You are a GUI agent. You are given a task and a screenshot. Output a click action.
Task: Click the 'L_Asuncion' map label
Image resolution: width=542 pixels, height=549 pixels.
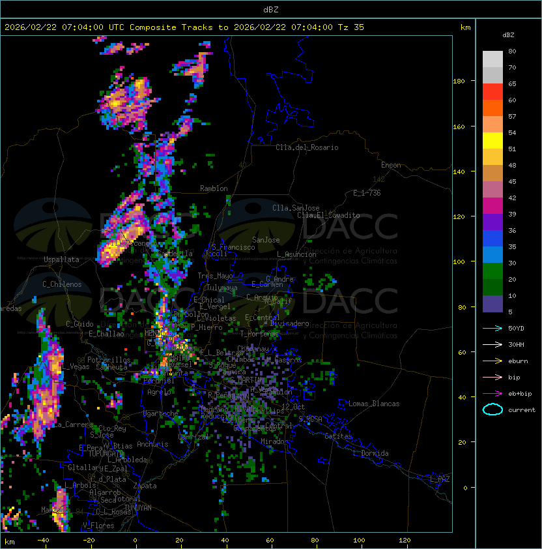(x=296, y=254)
